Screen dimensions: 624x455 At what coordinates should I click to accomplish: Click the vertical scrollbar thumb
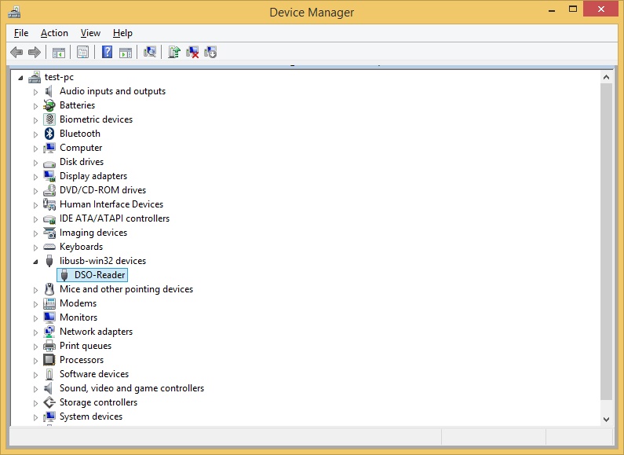click(606, 241)
